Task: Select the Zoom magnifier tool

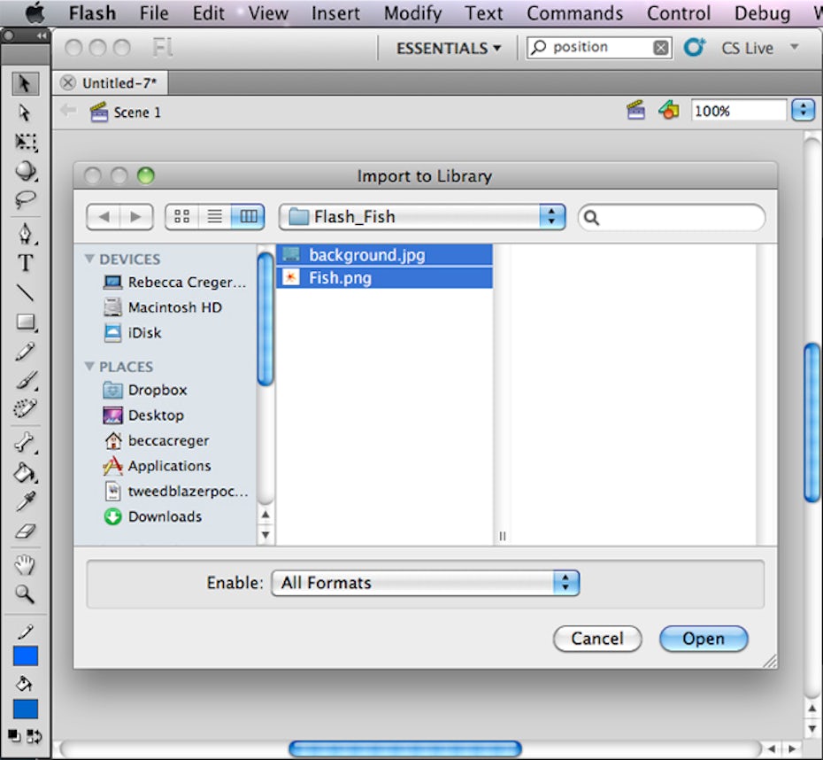Action: point(26,593)
